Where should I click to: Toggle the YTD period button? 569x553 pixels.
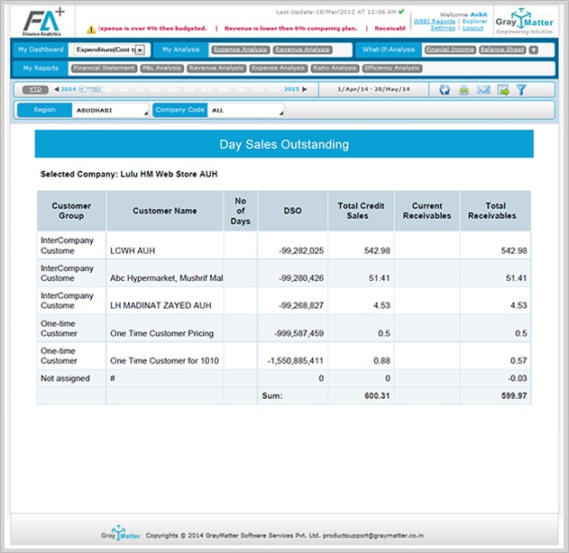pos(35,89)
